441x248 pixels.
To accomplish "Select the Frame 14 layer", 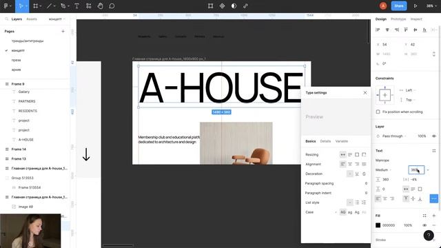I will 19,149.
